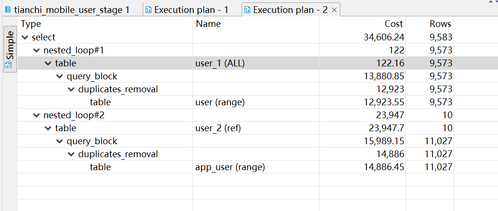Click the cost value 14,886.45

pos(384,167)
